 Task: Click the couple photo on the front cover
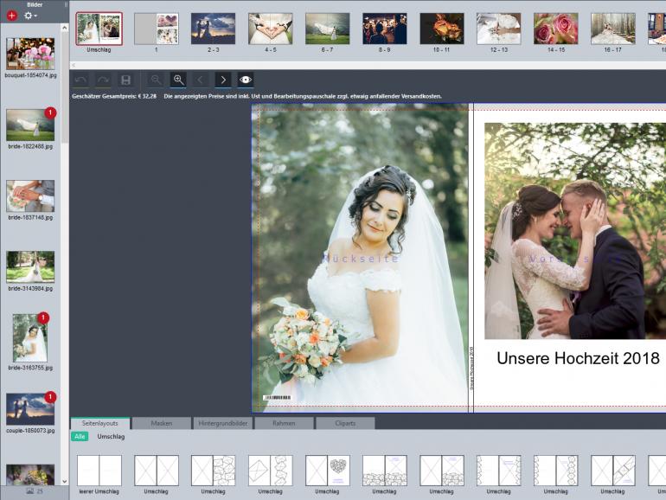click(575, 231)
